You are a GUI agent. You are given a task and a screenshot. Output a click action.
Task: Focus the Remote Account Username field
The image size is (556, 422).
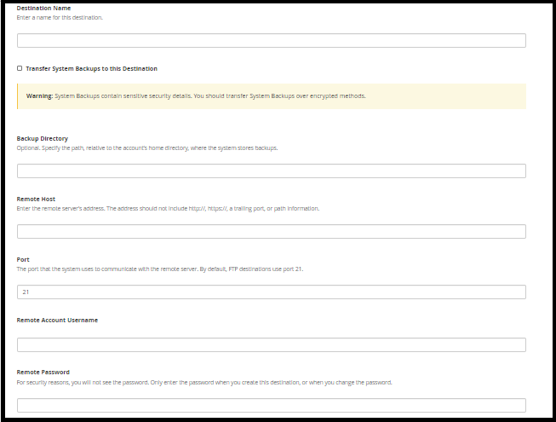coord(272,345)
